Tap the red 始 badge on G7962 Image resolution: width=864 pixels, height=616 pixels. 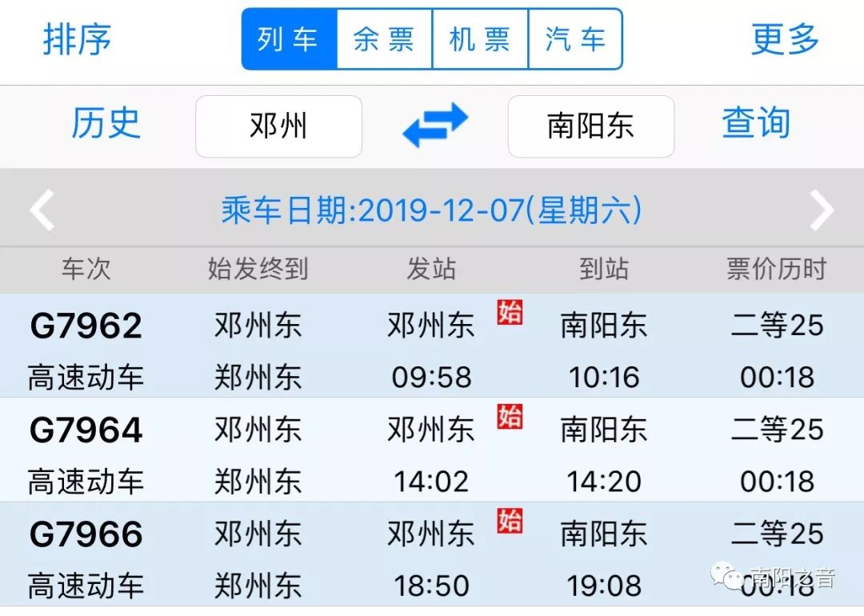(x=510, y=312)
